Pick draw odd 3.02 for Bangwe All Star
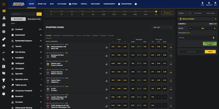Viewport: 219px width, 109px height. point(119,55)
